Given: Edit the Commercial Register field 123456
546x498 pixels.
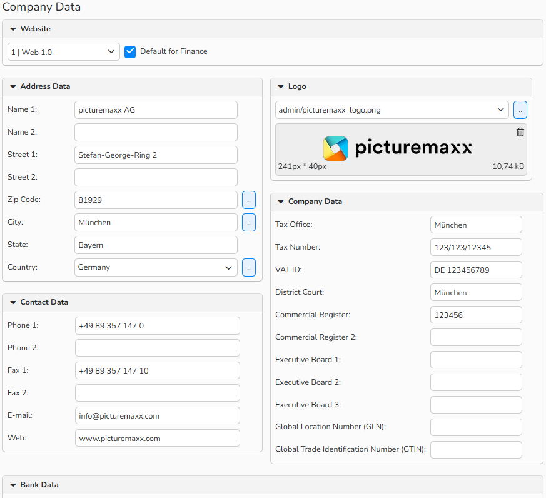Looking at the screenshot, I should (x=476, y=315).
